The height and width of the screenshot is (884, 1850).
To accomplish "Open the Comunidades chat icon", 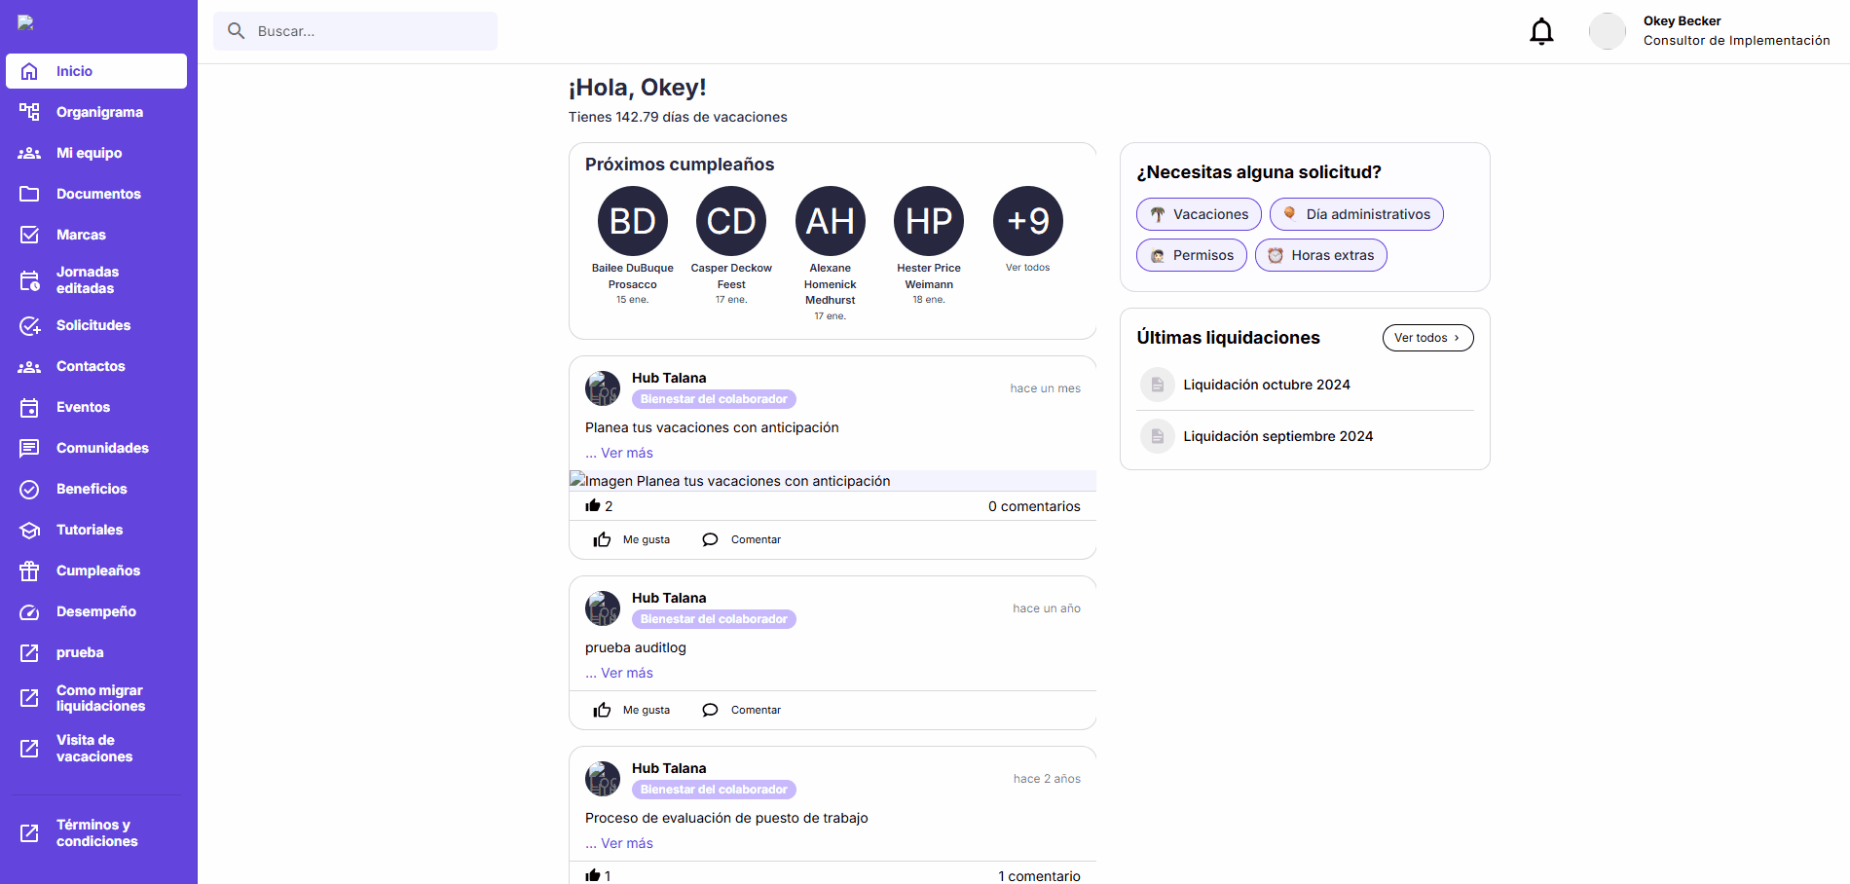I will point(29,448).
